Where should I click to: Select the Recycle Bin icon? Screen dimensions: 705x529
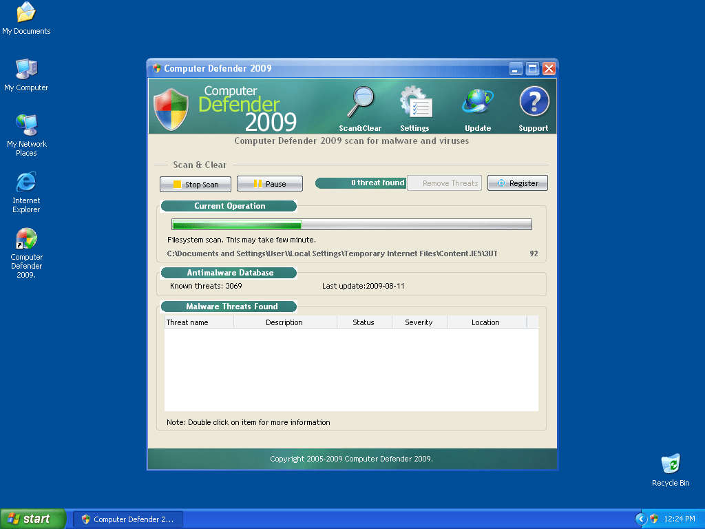670,464
